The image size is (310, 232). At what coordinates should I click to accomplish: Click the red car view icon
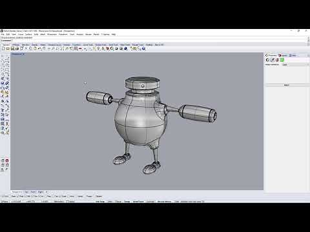coord(80,49)
